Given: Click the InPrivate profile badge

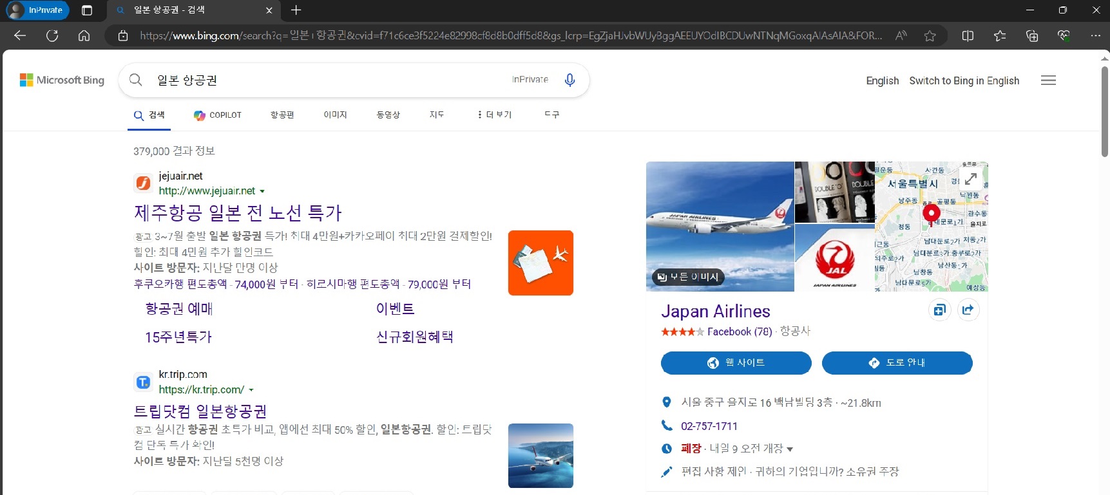Looking at the screenshot, I should click(x=37, y=10).
